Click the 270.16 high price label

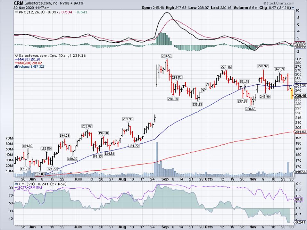[x=226, y=67]
